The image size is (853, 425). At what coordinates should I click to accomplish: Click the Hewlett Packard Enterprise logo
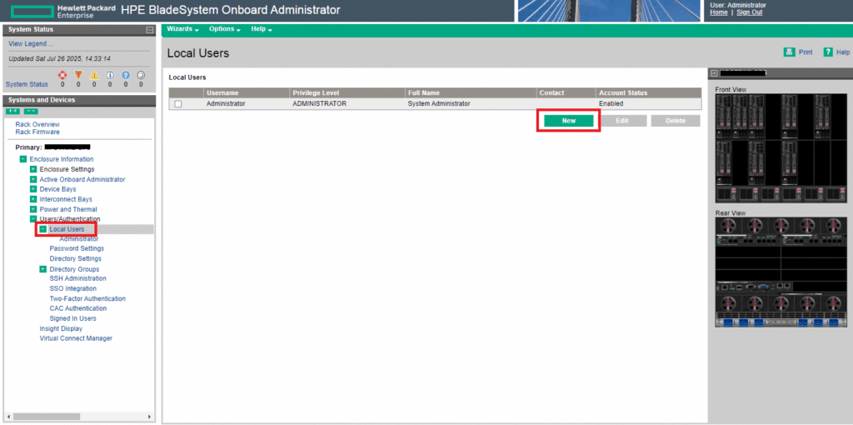[x=63, y=11]
